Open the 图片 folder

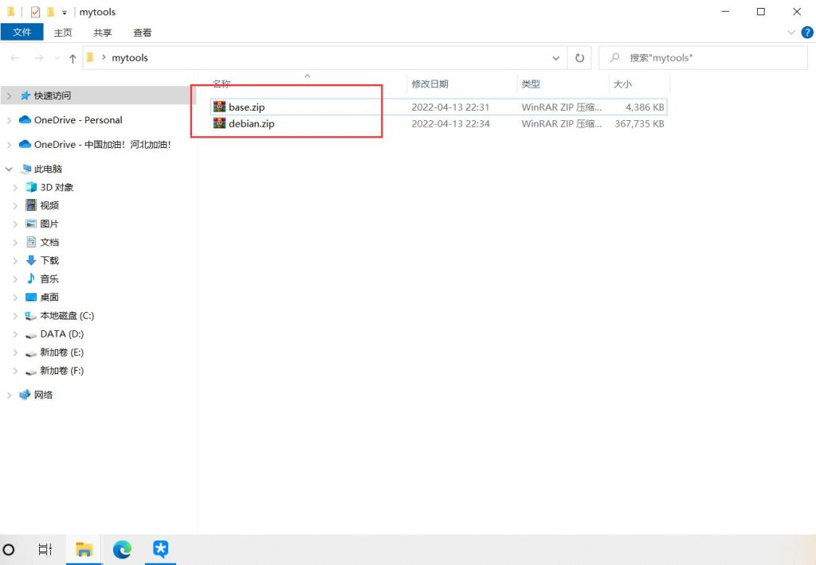coord(49,224)
